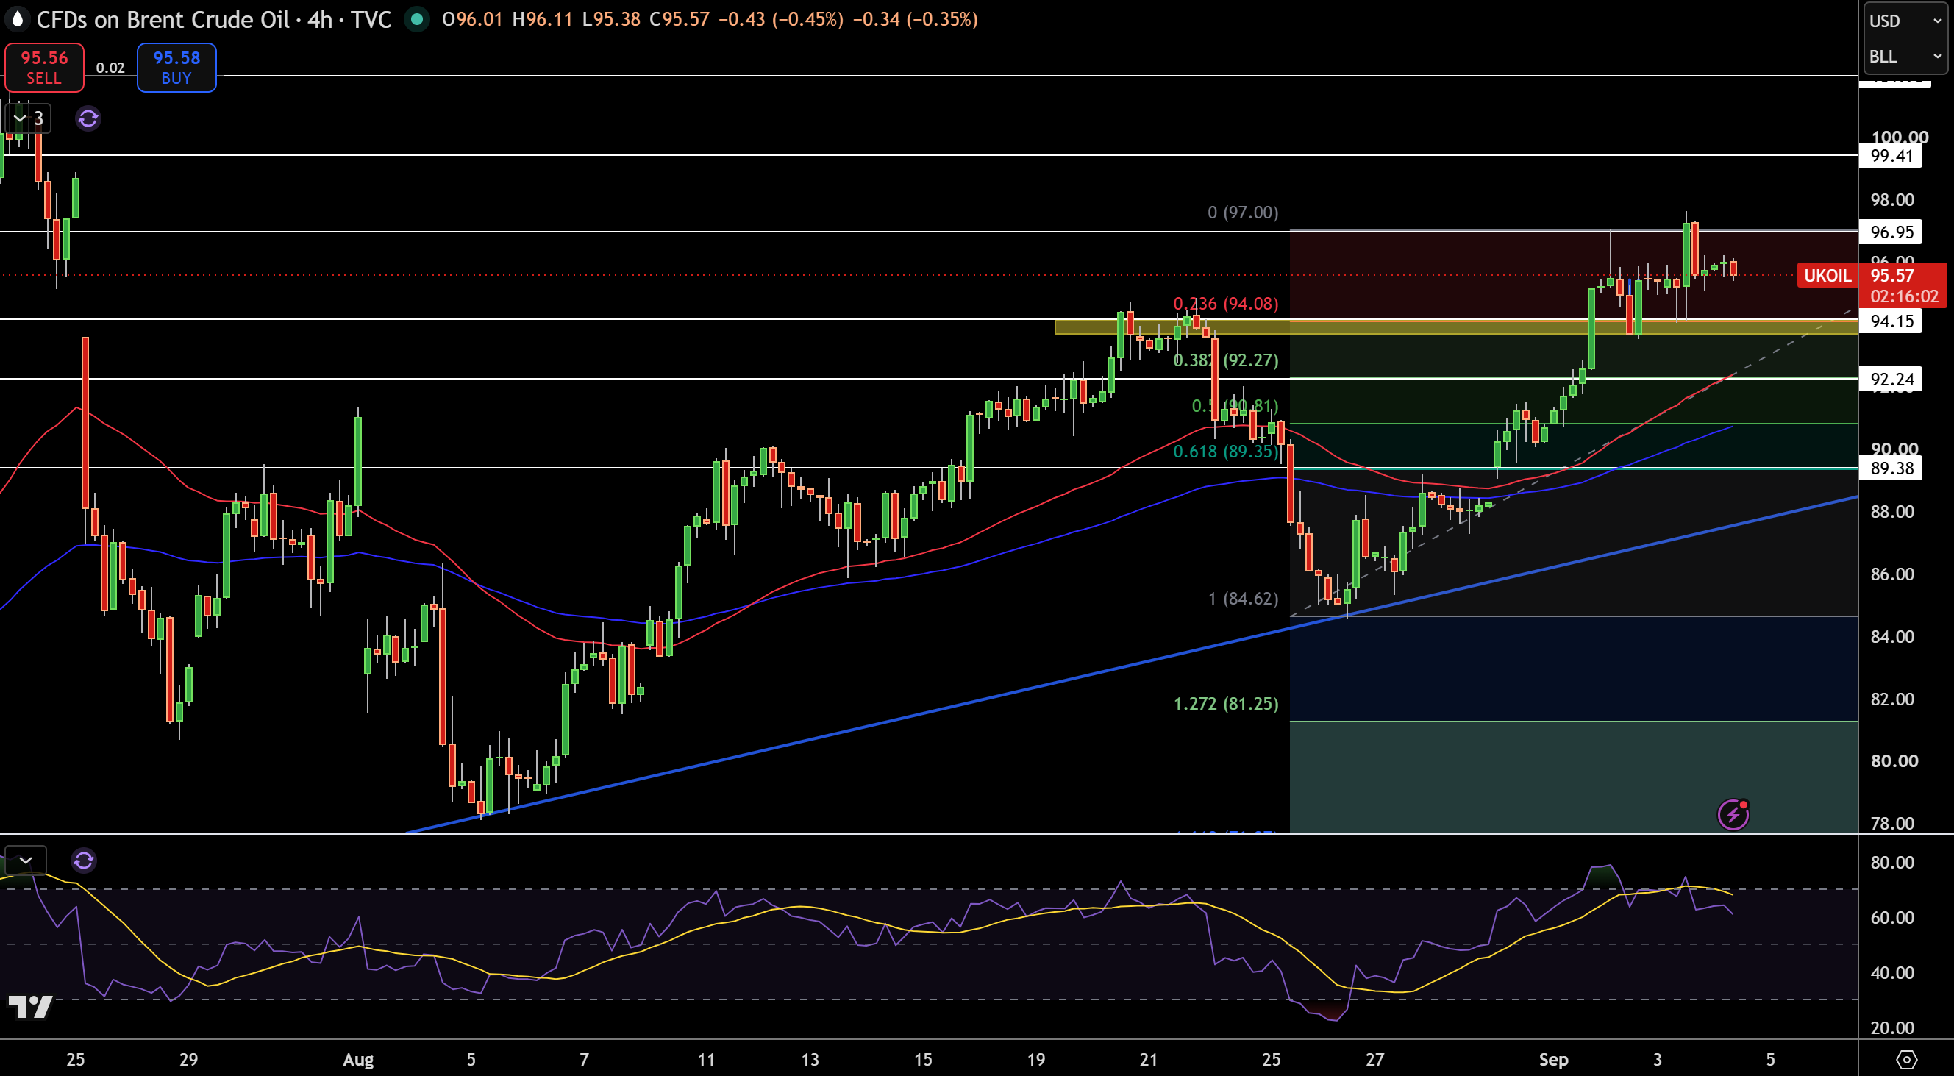Select the 0 (97.00) Fibonacci label
The height and width of the screenshot is (1076, 1954).
point(1244,213)
